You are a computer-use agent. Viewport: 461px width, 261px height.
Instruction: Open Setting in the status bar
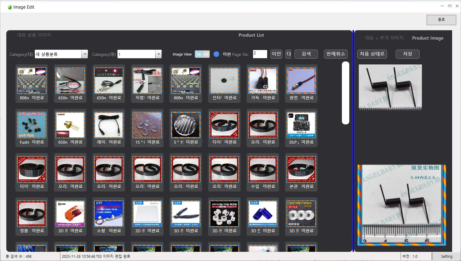coord(446,257)
